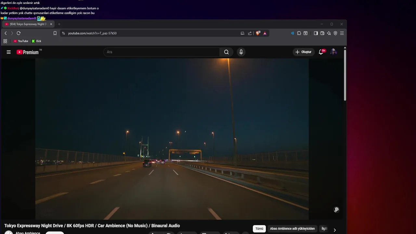Open Brave Shields lion icon
Screen dimensions: 416x234
[258, 33]
